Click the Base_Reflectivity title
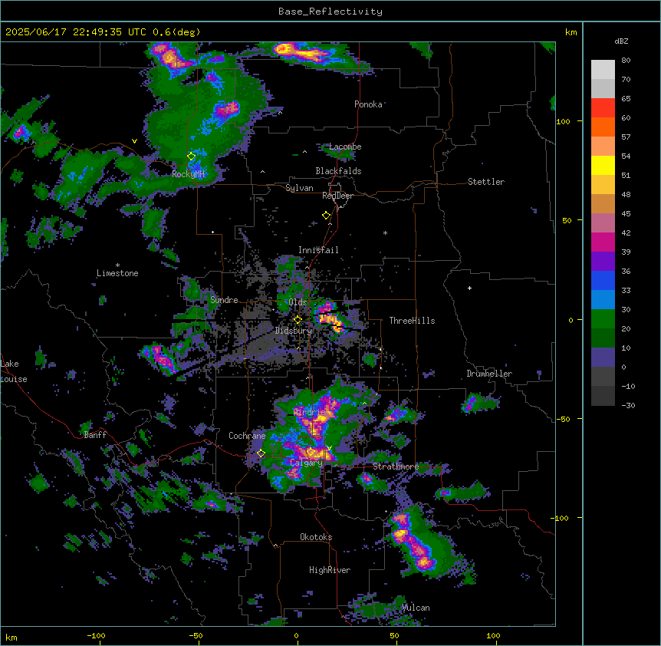 330,12
